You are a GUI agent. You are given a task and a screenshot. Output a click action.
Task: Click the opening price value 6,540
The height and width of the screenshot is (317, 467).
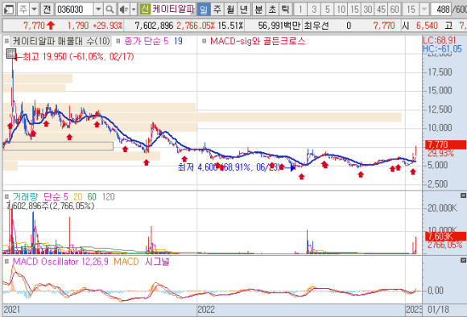[x=427, y=26]
